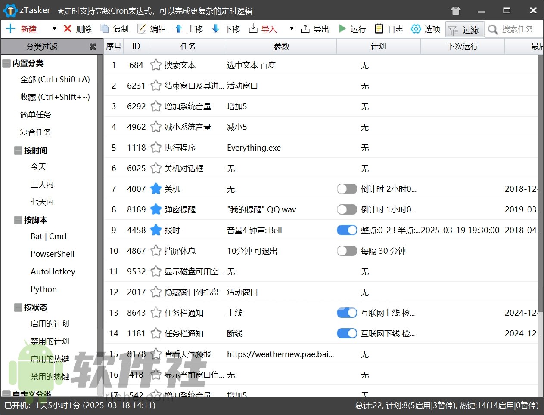Click inside the 搜索任务 search field
Image resolution: width=544 pixels, height=415 pixels.
(x=517, y=29)
